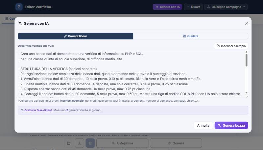Click the Genera bozza button
Image resolution: width=263 pixels, height=150 pixels.
click(x=231, y=125)
